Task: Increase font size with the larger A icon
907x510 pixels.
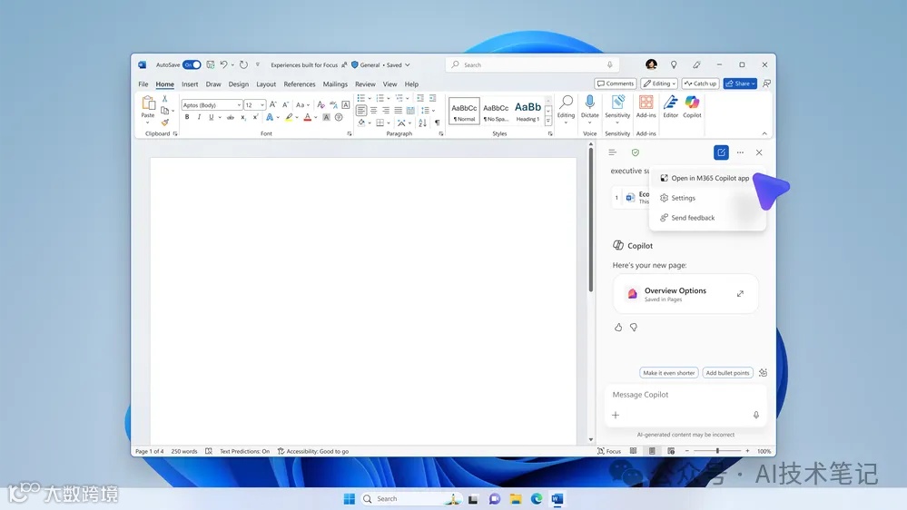Action: pos(273,104)
